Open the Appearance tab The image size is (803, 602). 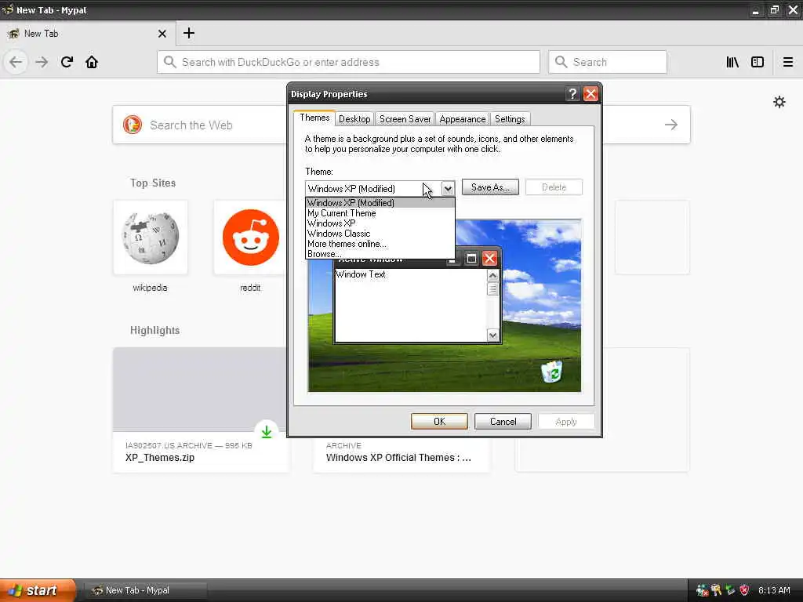tap(462, 119)
